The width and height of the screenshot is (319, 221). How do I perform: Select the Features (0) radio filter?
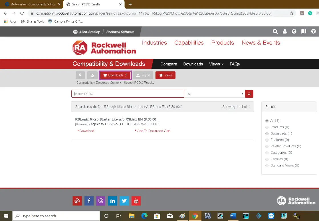pos(267,140)
